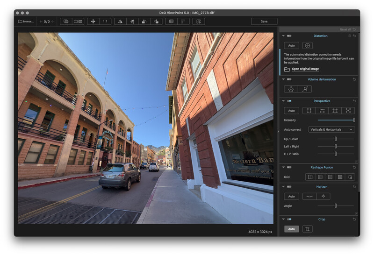374x255 pixels.
Task: Collapse the Crop section
Action: [x=283, y=219]
